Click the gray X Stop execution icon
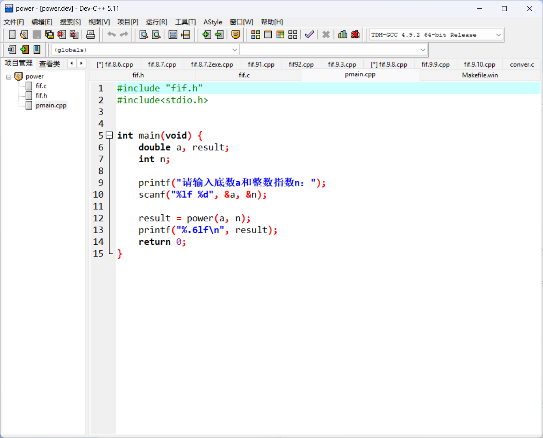543x438 pixels. 326,35
